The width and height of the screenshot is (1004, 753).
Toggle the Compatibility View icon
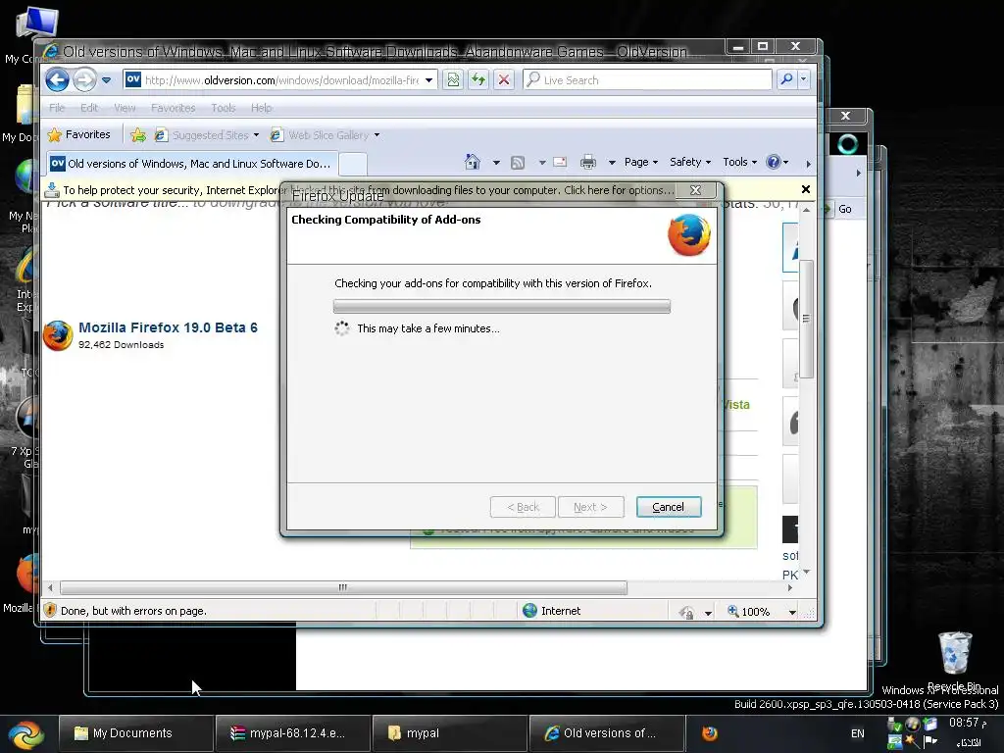[x=453, y=80]
